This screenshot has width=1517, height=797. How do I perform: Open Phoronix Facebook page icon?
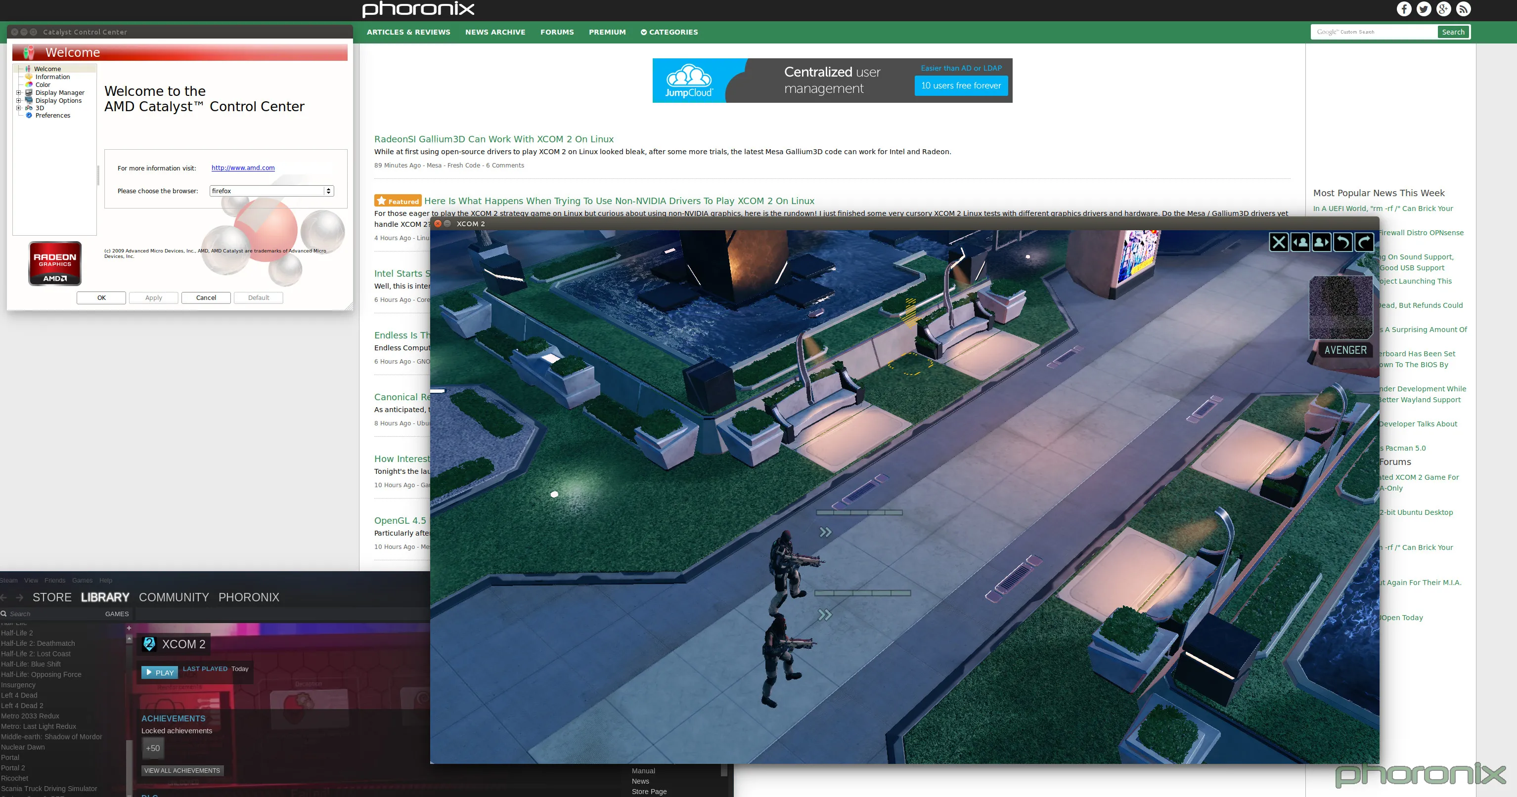click(1404, 9)
